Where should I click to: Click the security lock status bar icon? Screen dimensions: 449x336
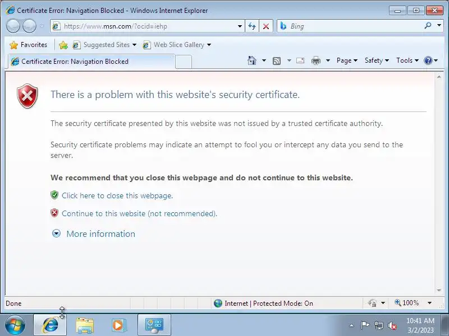[373, 303]
